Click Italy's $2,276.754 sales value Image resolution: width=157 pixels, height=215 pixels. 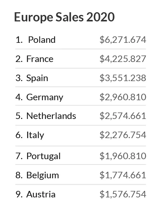123,135
